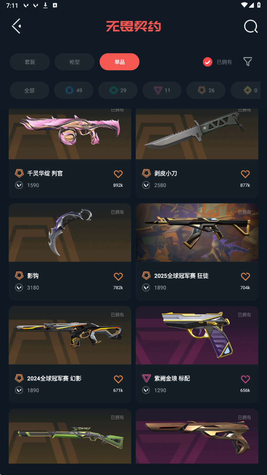
Task: Favorite 千灵华绽 判官 with heart icon
Action: click(118, 174)
